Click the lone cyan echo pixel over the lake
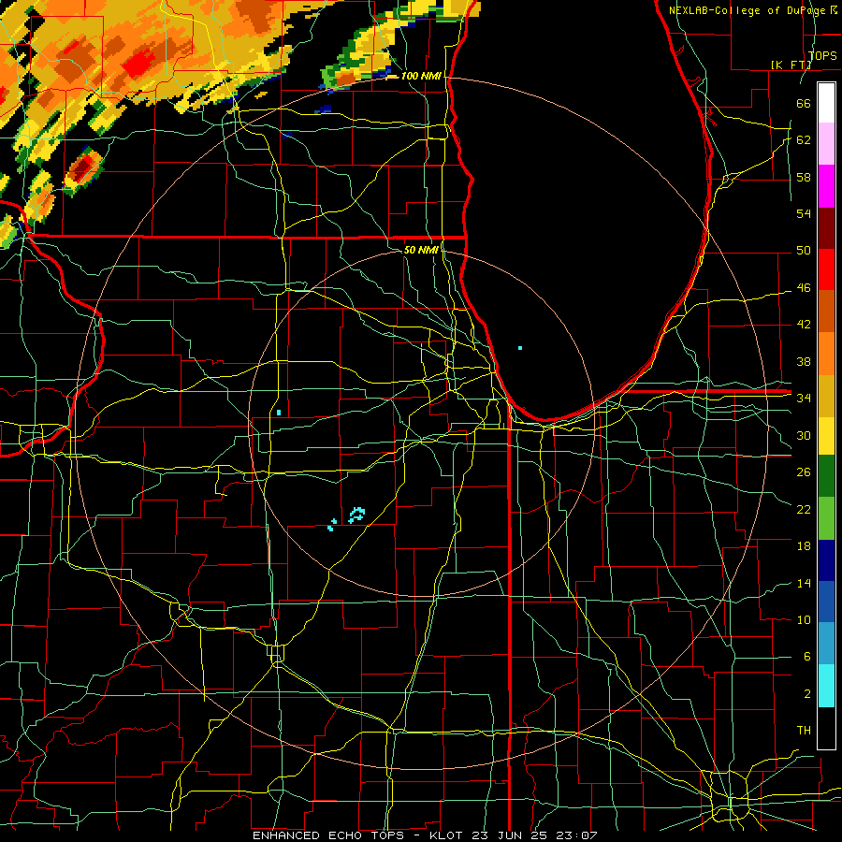 pyautogui.click(x=520, y=348)
